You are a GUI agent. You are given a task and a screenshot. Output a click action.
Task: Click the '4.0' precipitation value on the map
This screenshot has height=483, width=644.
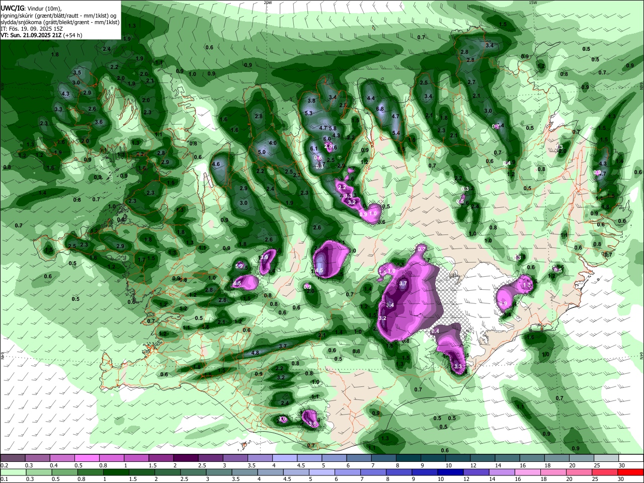[273, 143]
